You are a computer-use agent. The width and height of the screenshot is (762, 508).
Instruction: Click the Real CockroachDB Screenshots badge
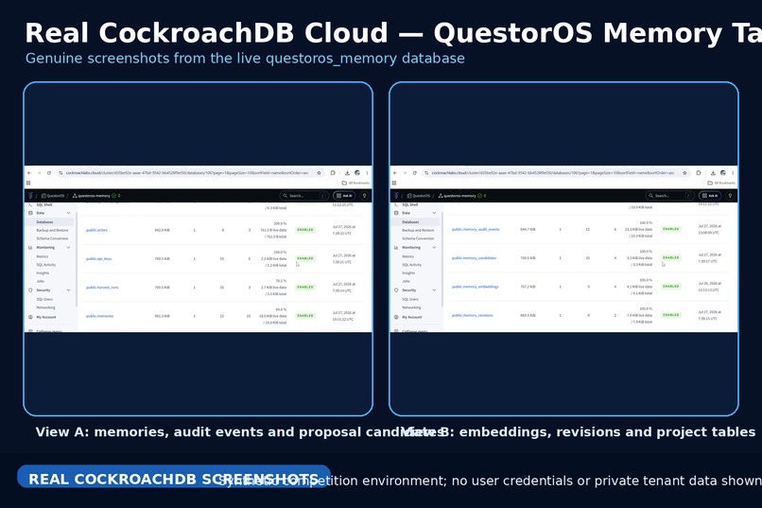174,477
